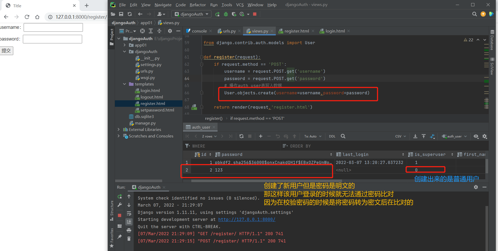
Task: Click the DDL button in table toolbar
Action: click(332, 136)
